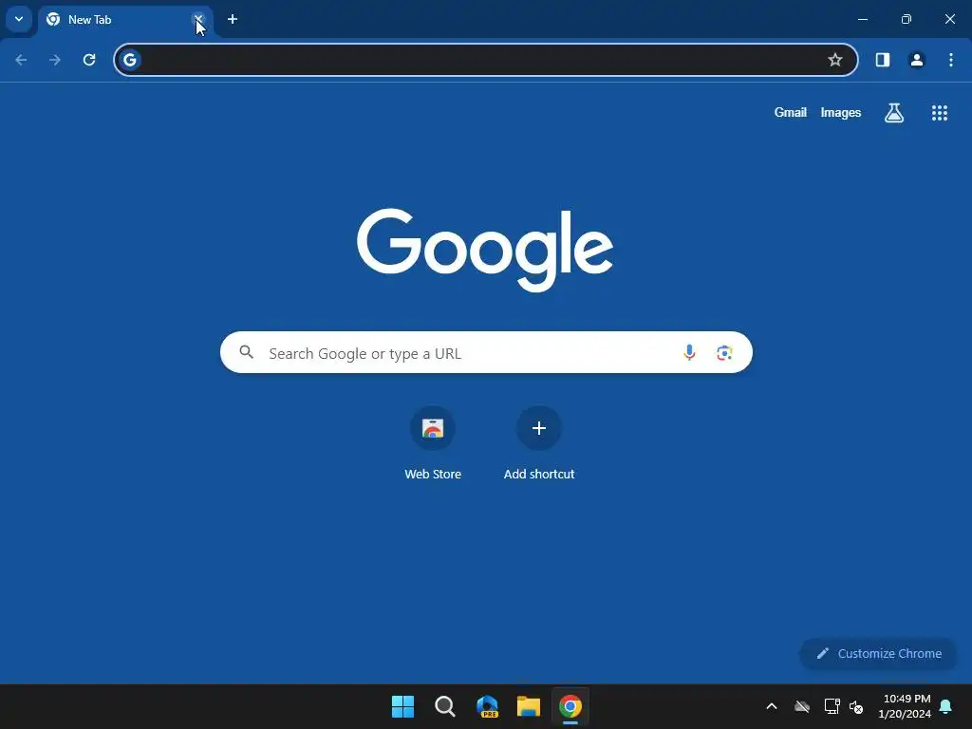Start voice search with microphone
This screenshot has width=972, height=729.
(x=689, y=352)
